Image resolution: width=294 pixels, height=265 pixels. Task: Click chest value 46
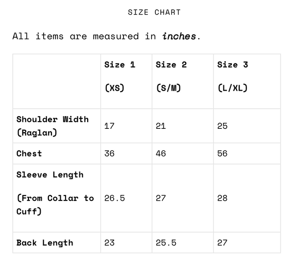161,153
